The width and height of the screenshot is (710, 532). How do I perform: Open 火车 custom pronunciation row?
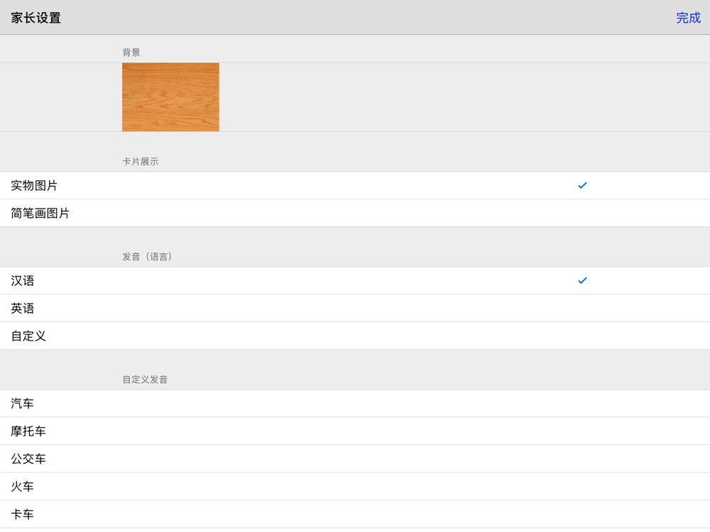point(355,487)
